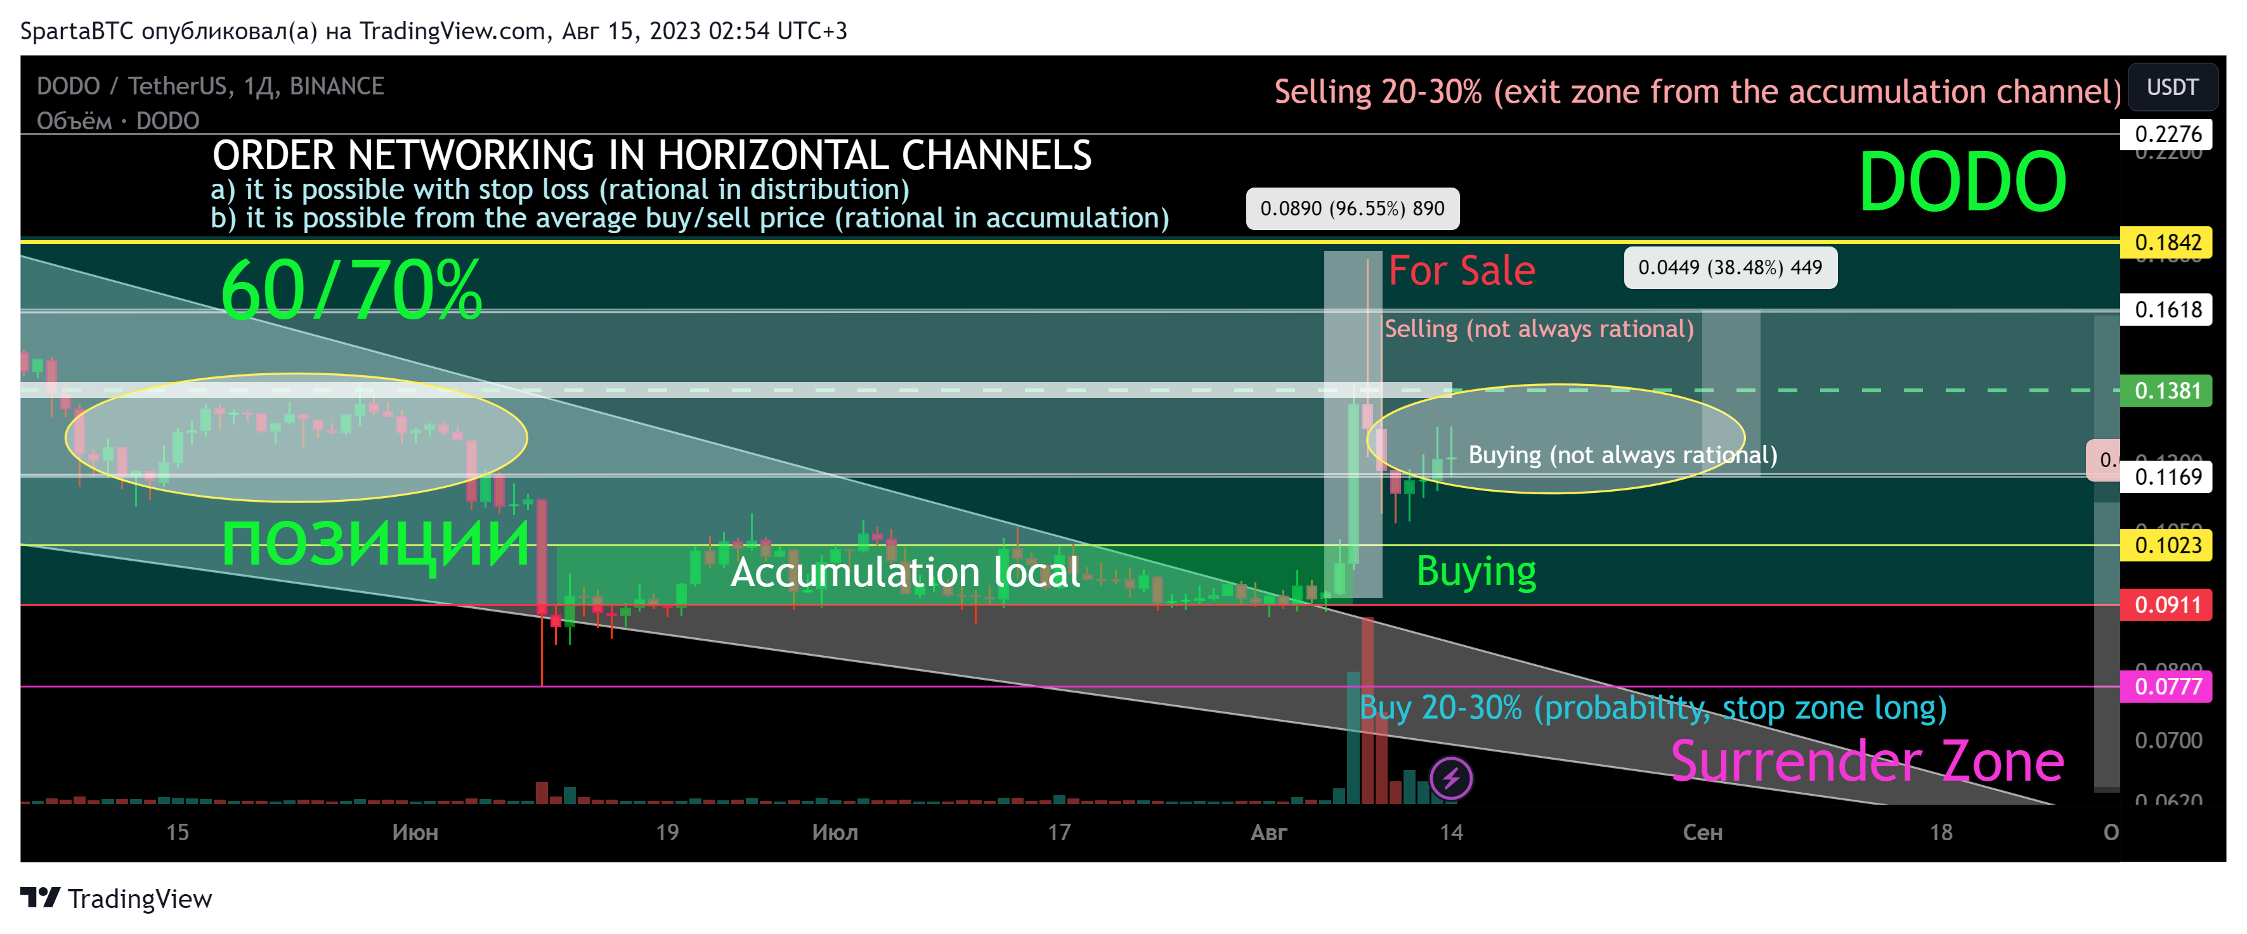The height and width of the screenshot is (934, 2247).
Task: Click the '60/70%' green annotation
Action: pyautogui.click(x=351, y=289)
